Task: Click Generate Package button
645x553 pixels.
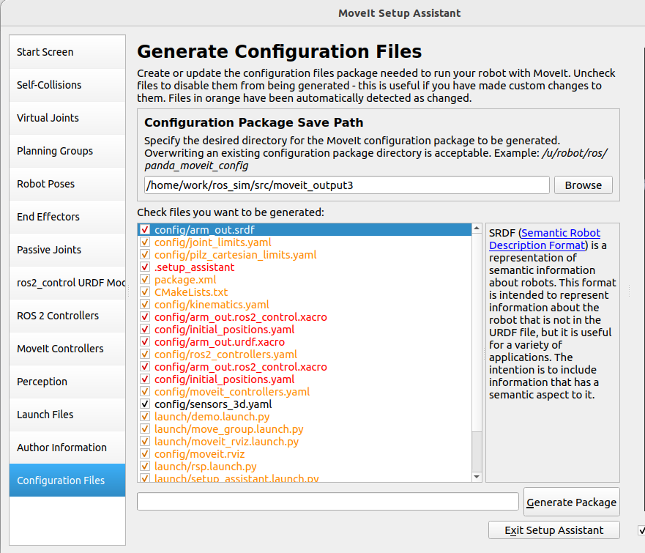Action: 571,502
